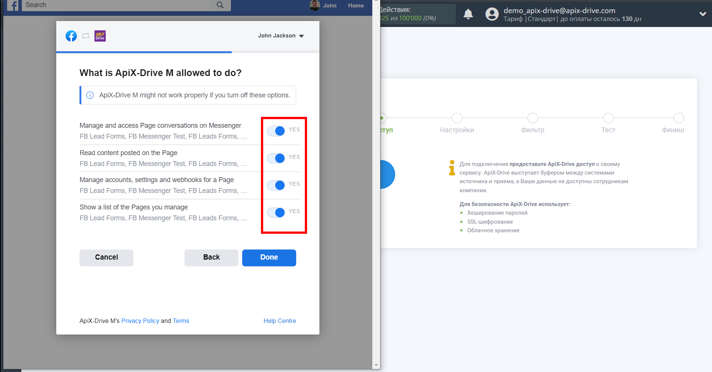Click John profile name in Facebook bar
This screenshot has width=712, height=372.
pos(330,6)
